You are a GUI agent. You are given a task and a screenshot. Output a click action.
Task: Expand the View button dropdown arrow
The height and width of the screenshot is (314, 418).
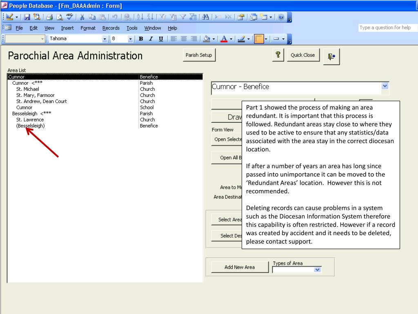click(17, 17)
